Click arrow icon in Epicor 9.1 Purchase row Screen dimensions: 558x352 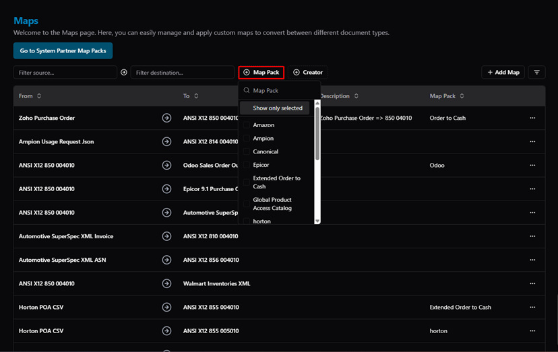click(166, 189)
